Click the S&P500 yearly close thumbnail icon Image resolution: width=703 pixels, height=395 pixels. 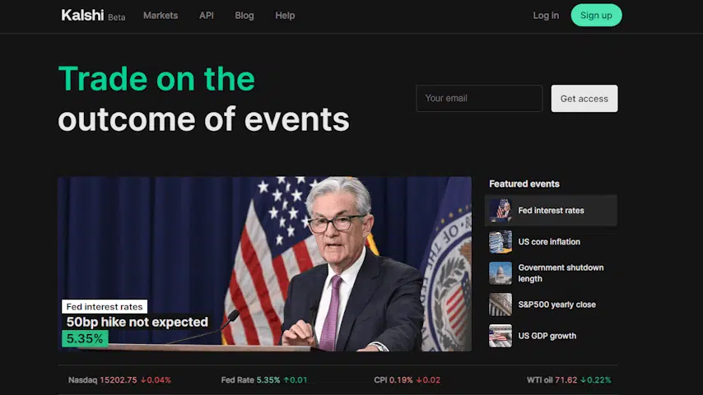point(500,304)
